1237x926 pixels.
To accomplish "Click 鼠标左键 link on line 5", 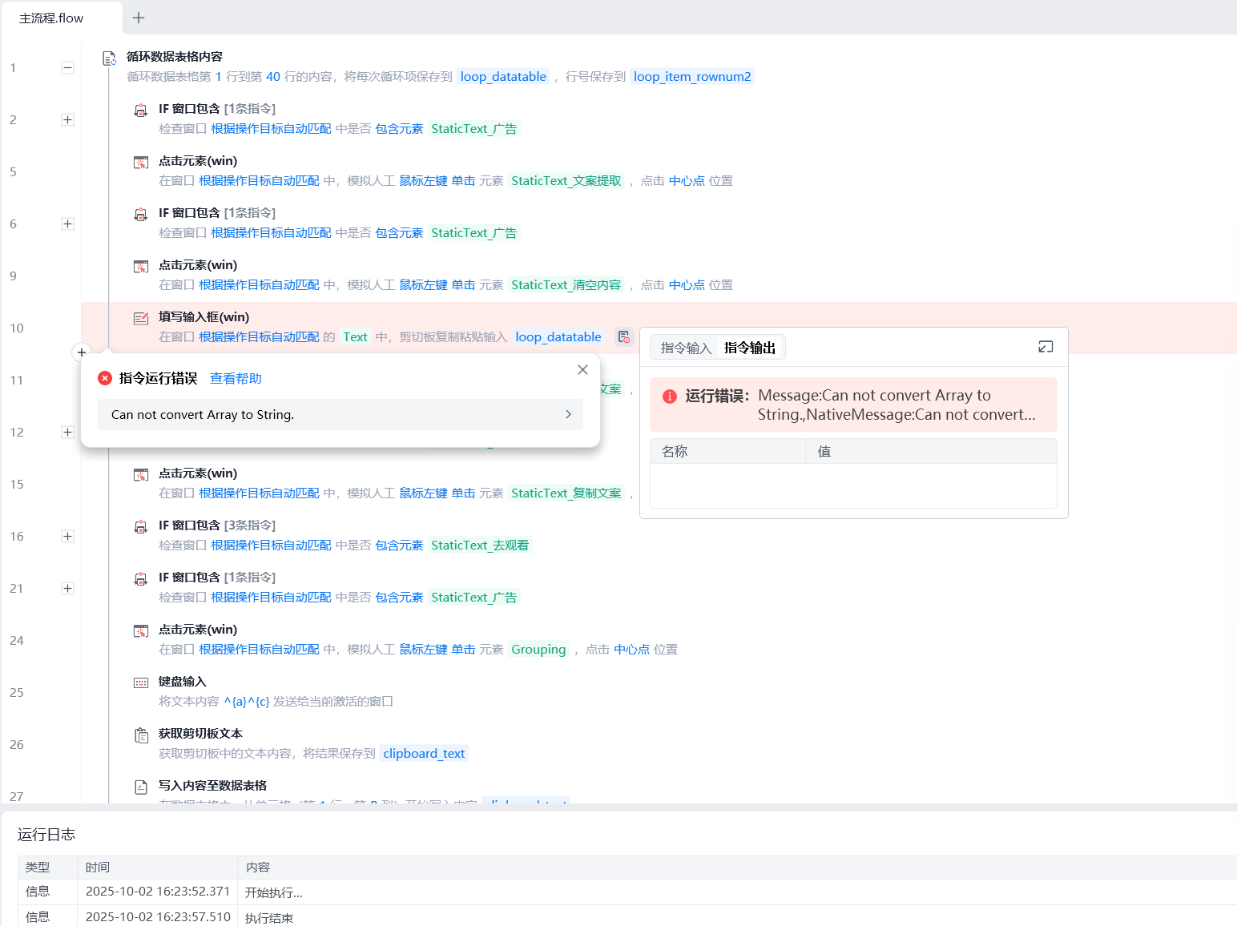I will pos(423,181).
